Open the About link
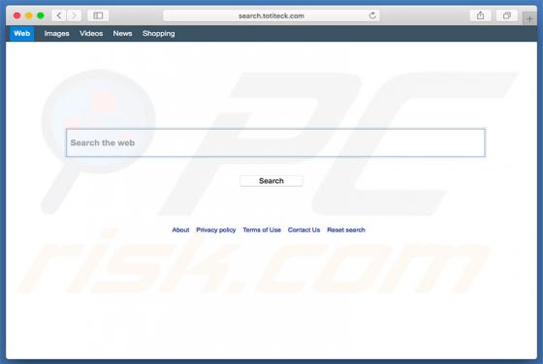Screen dimensions: 543x364 point(180,229)
